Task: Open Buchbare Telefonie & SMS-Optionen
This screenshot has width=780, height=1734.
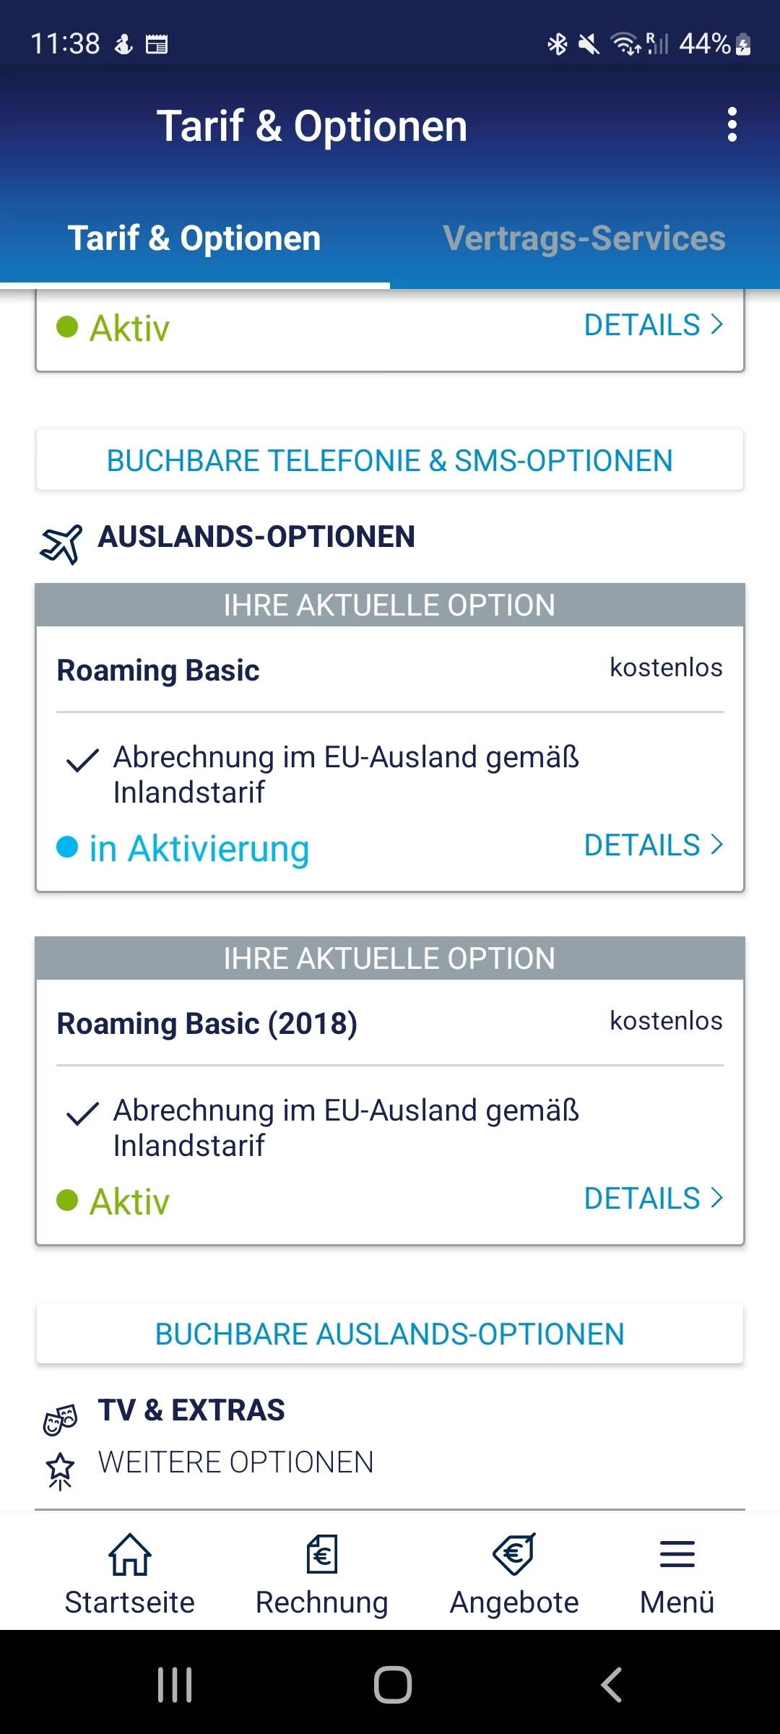Action: click(x=390, y=461)
